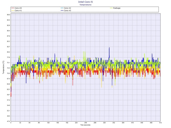Click the 160 x-axis tick label
171x128 pixels.
(58, 123)
